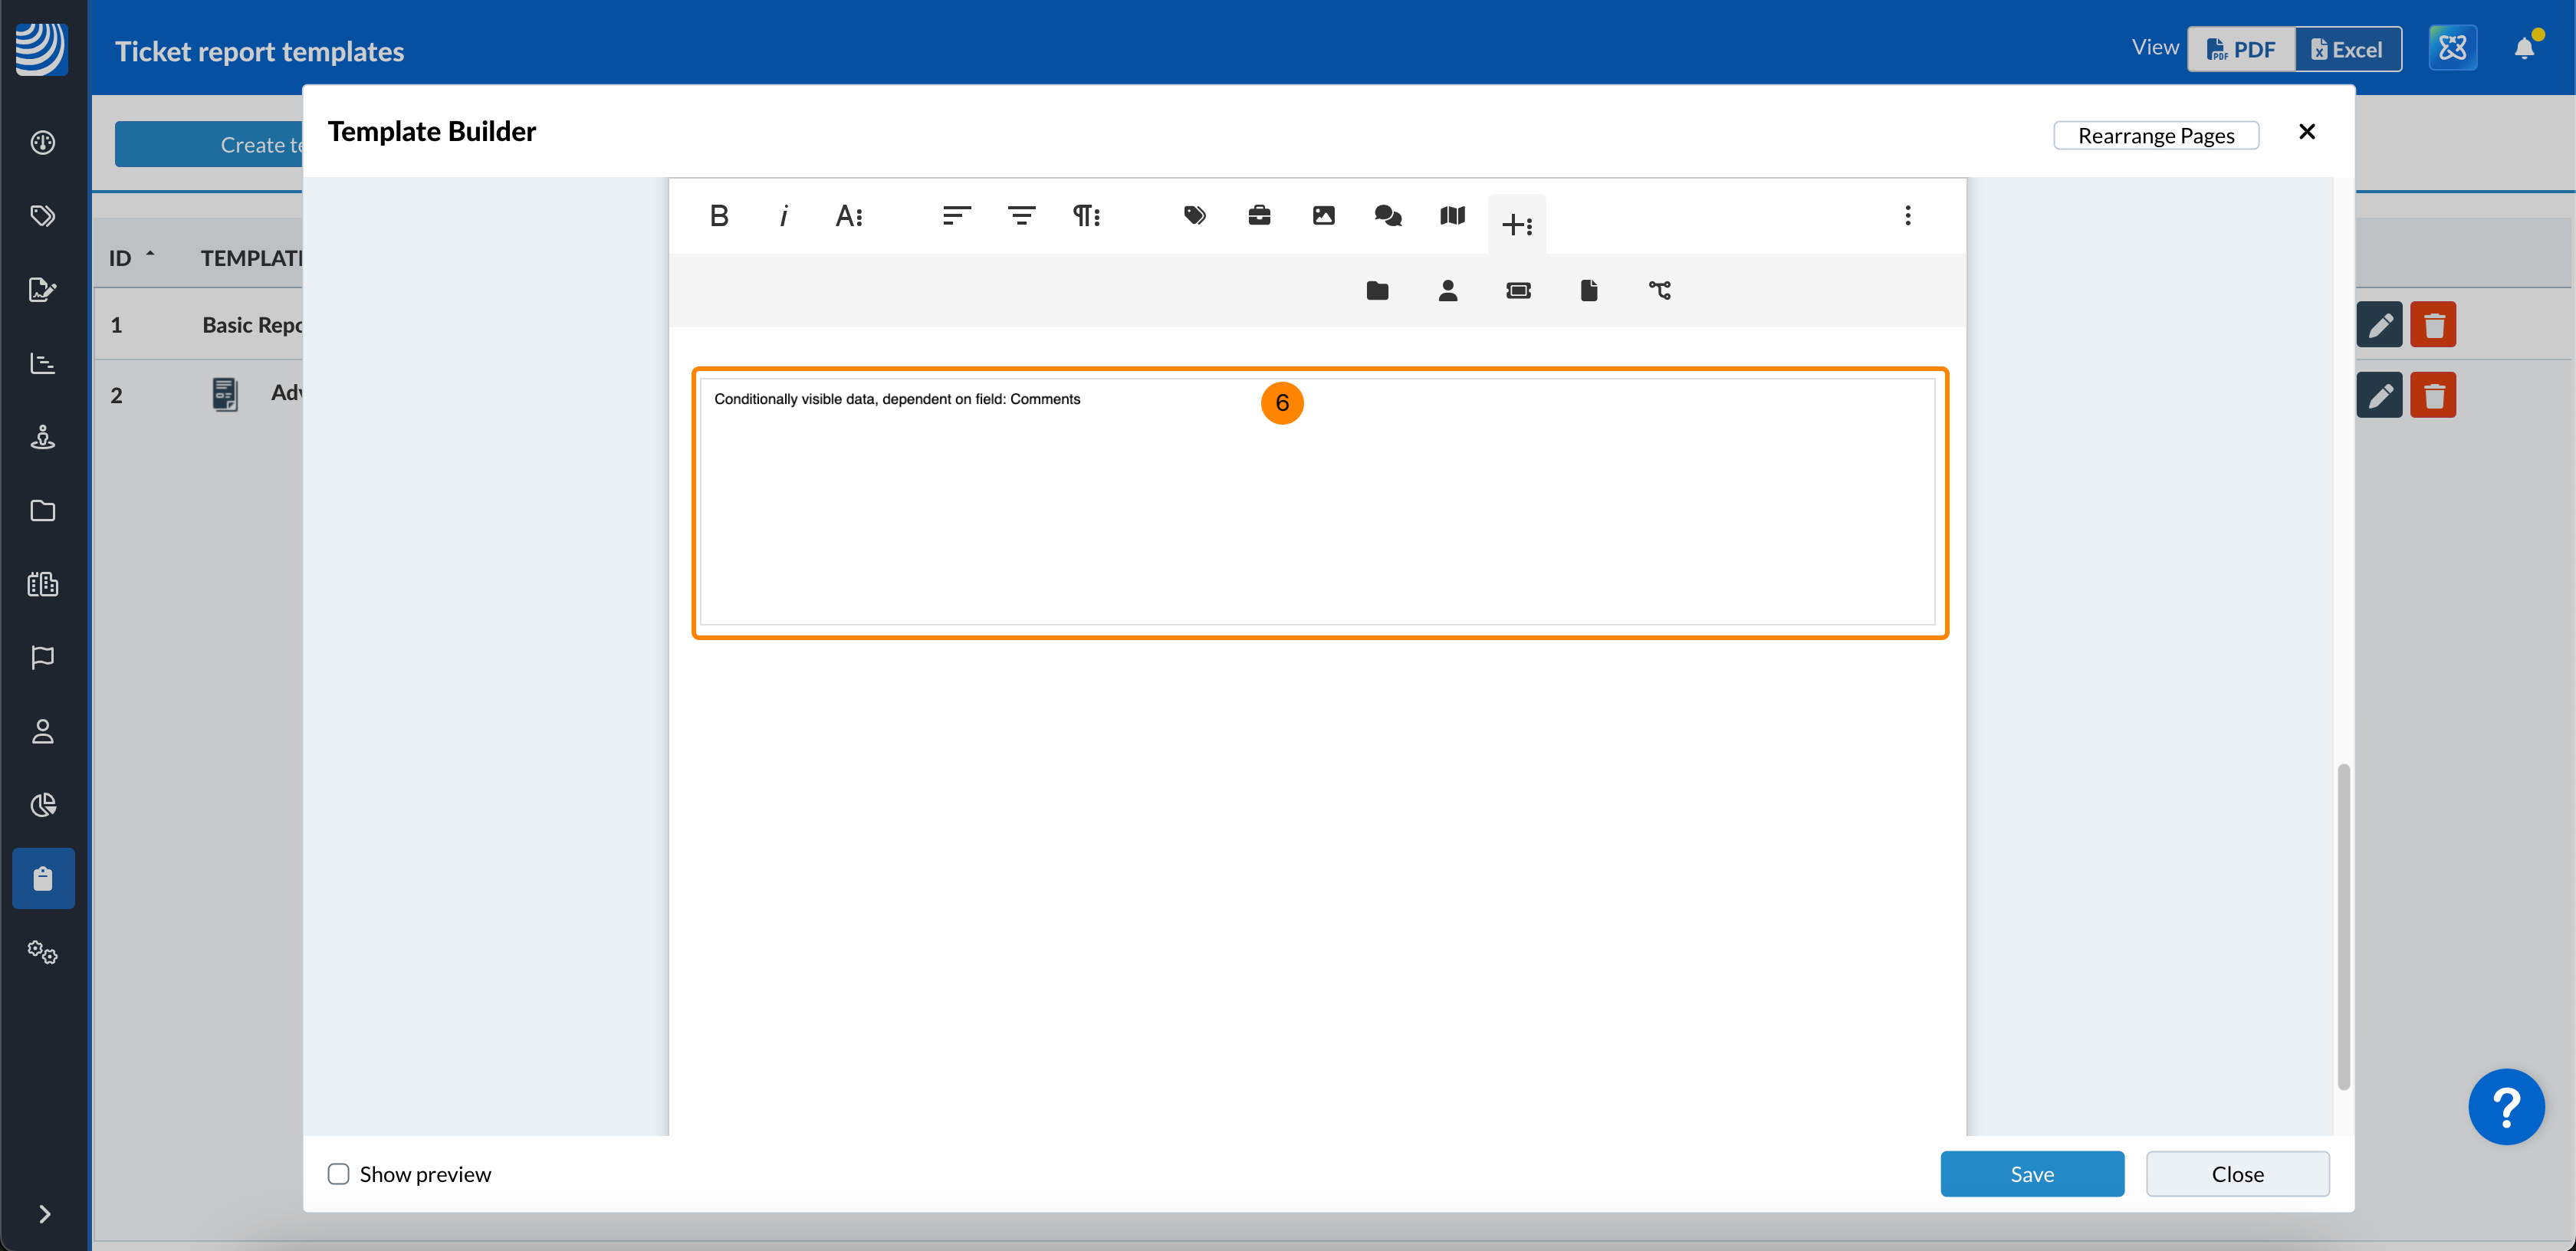This screenshot has width=2576, height=1251.
Task: Click the comments bubble icon
Action: point(1388,216)
